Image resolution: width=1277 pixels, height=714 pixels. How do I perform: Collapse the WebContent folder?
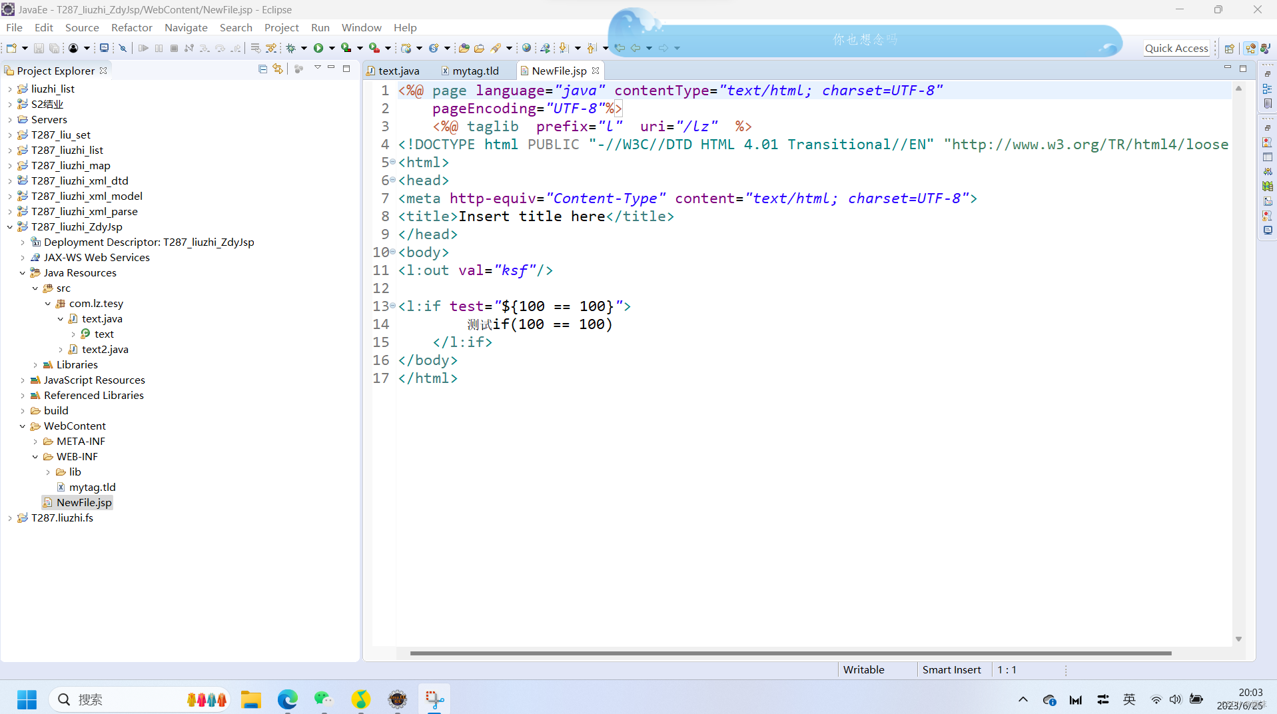pos(22,426)
